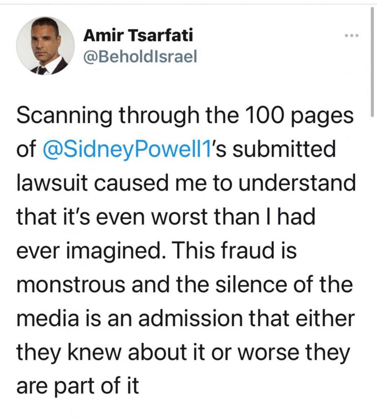The height and width of the screenshot is (418, 377).
Task: Click the vertical scrollbar thumb
Action: [x=372, y=62]
